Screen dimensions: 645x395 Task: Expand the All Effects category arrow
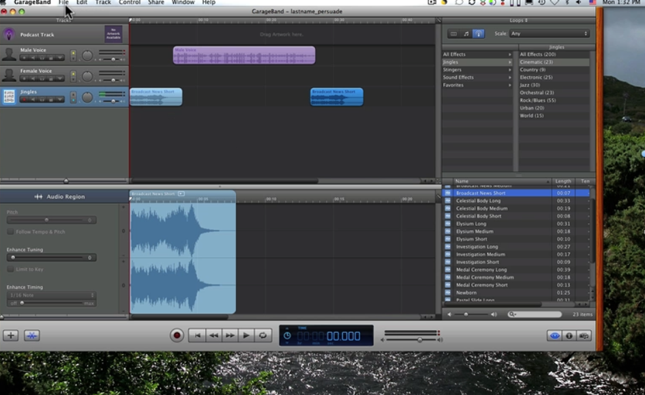click(x=510, y=55)
